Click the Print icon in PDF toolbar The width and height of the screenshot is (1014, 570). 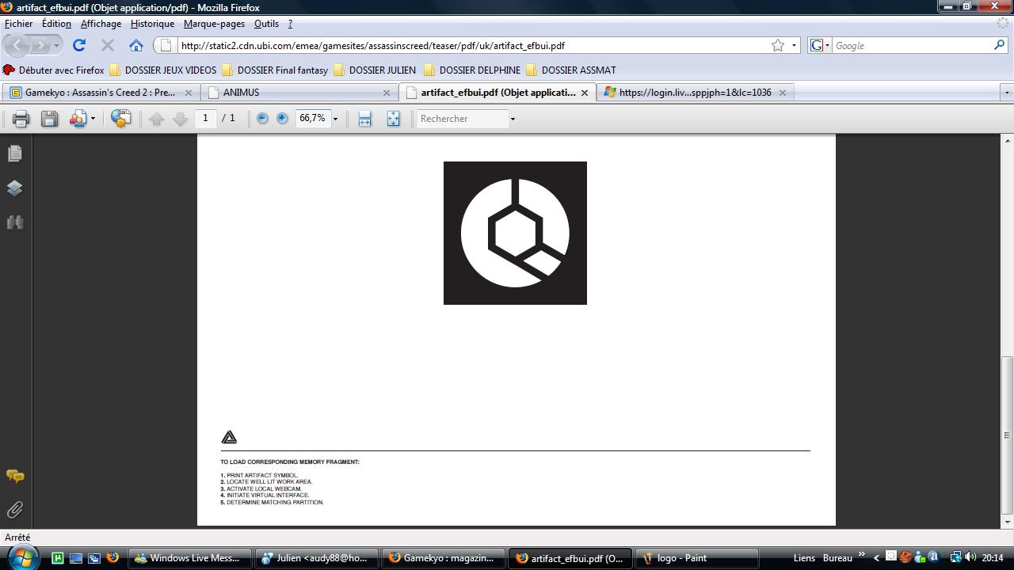tap(21, 119)
